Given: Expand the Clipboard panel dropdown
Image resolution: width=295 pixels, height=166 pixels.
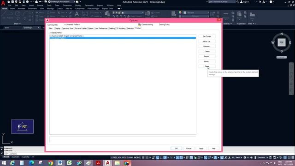Looking at the screenshot, I should 242,24.
